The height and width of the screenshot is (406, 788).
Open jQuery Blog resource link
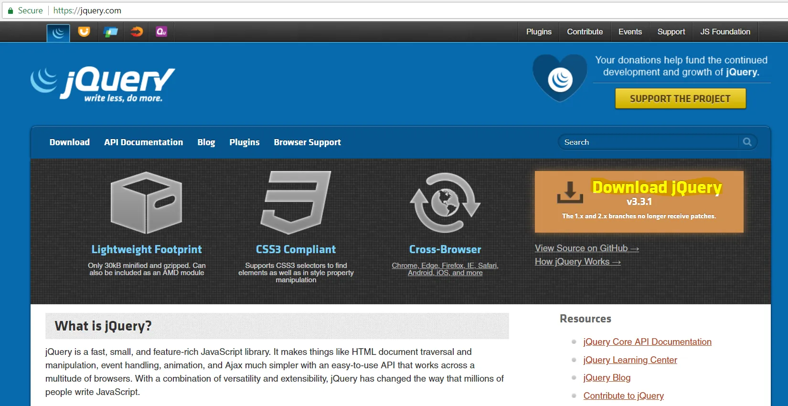607,378
